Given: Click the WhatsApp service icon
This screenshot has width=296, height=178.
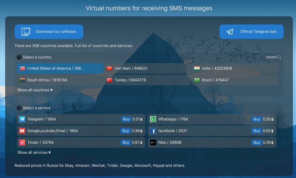Looking at the screenshot, I should click(x=153, y=119).
